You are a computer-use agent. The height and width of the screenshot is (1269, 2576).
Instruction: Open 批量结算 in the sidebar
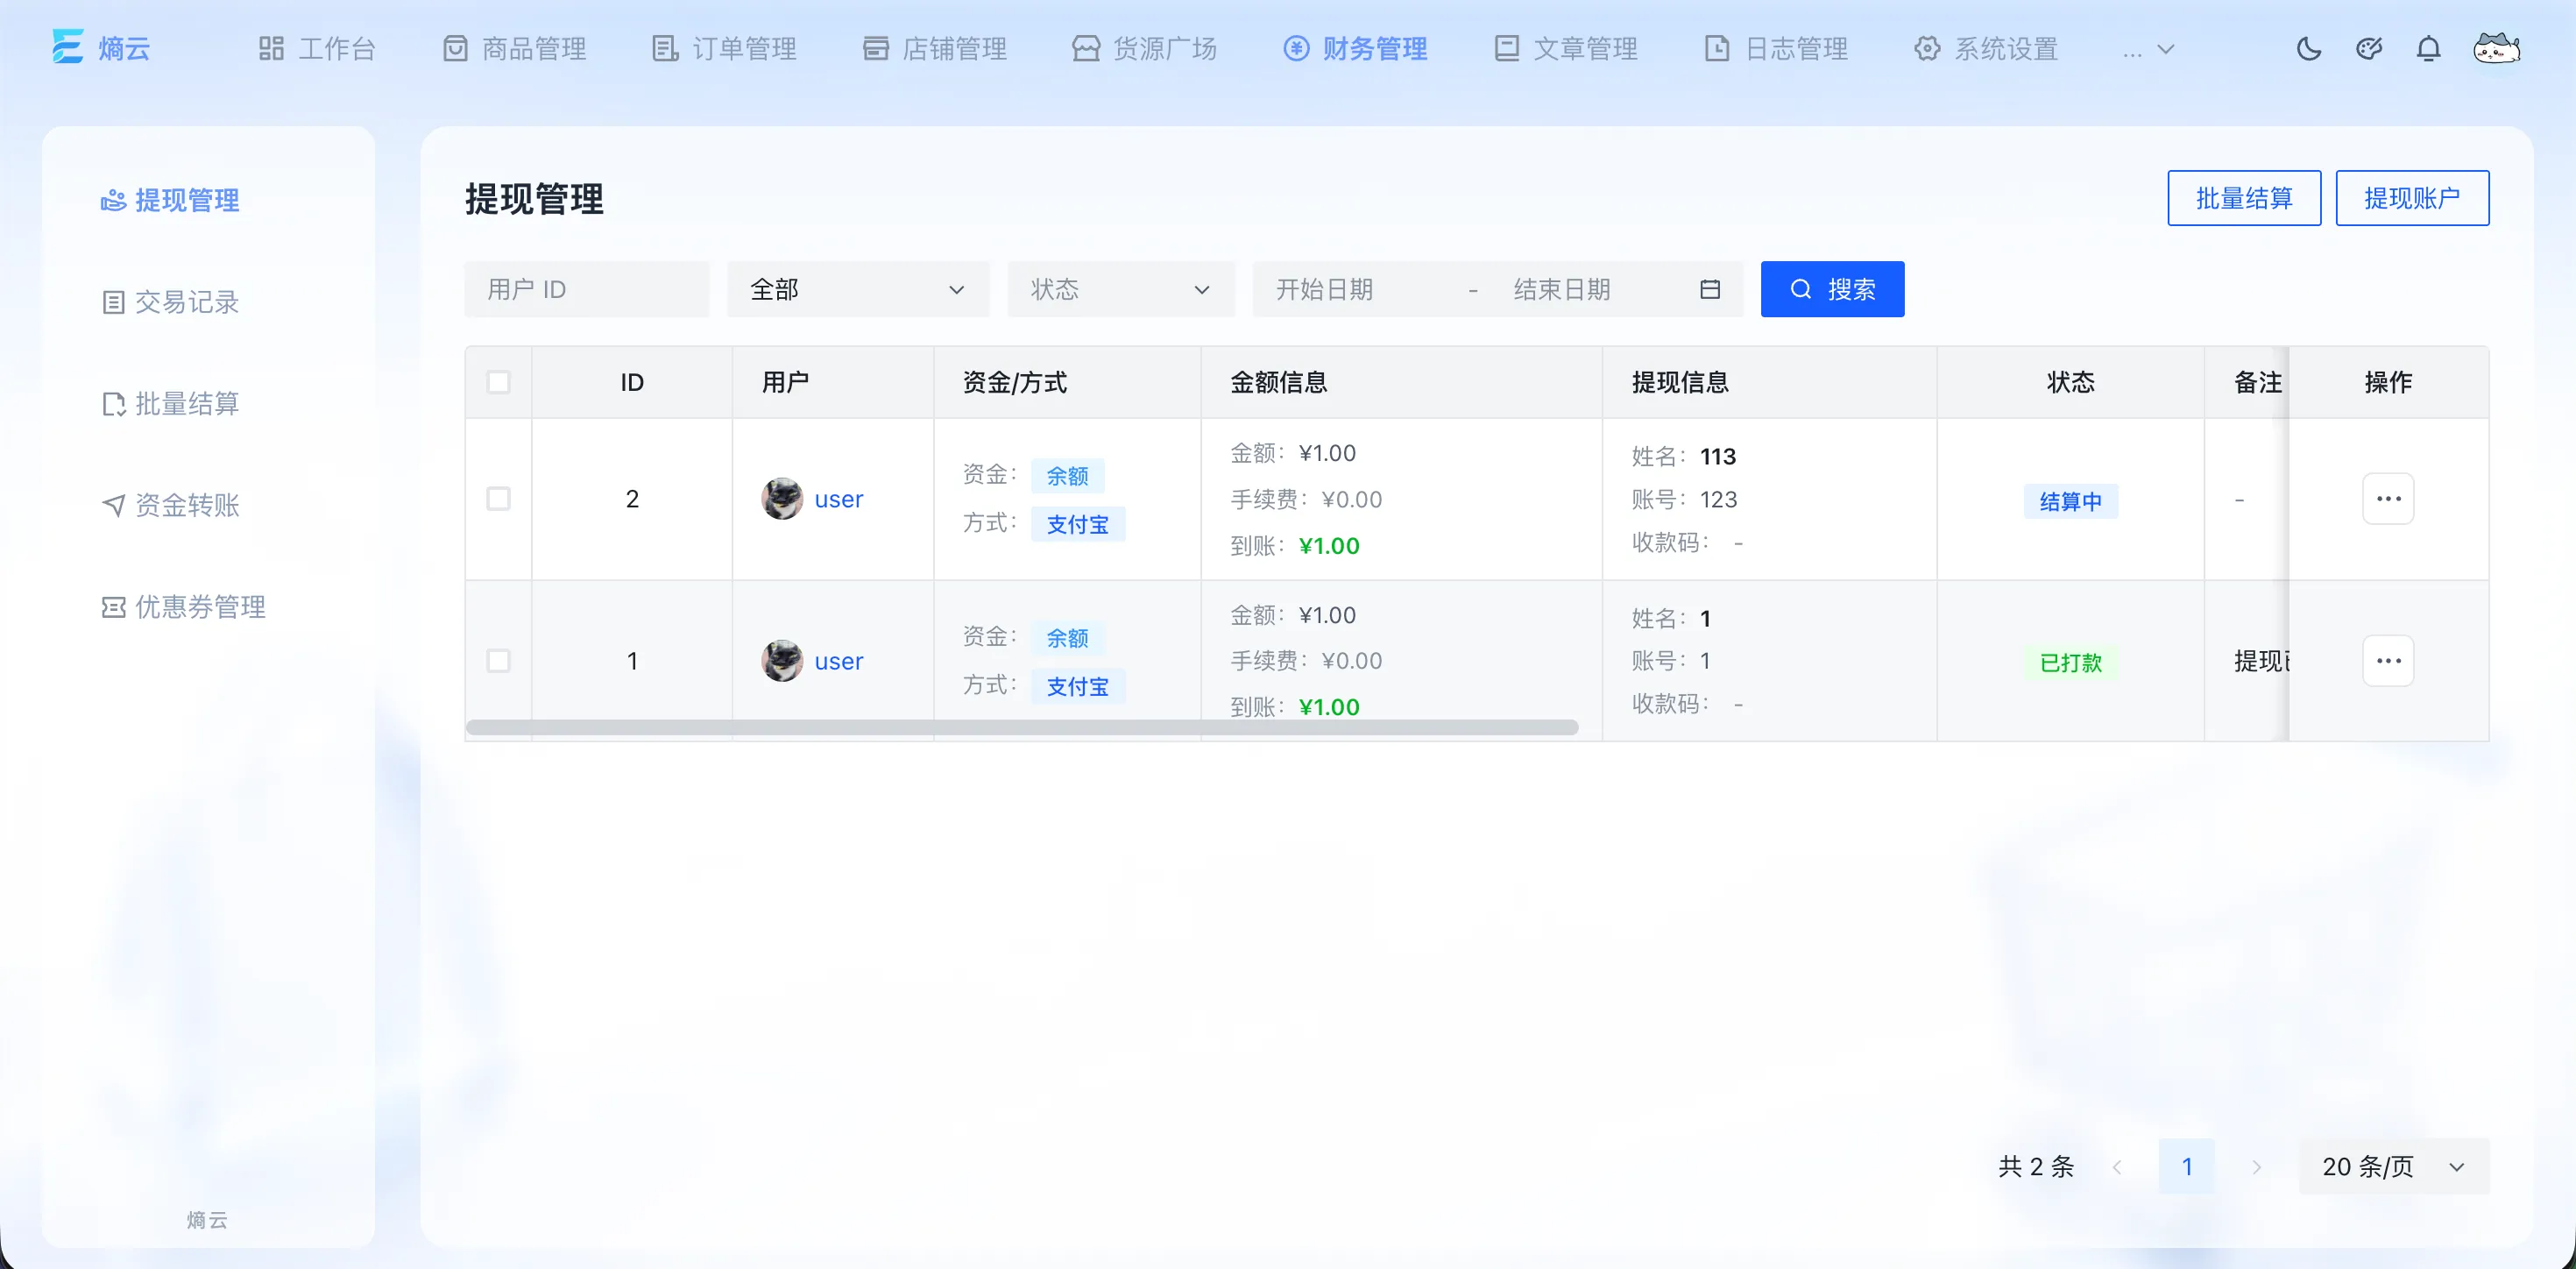(170, 403)
